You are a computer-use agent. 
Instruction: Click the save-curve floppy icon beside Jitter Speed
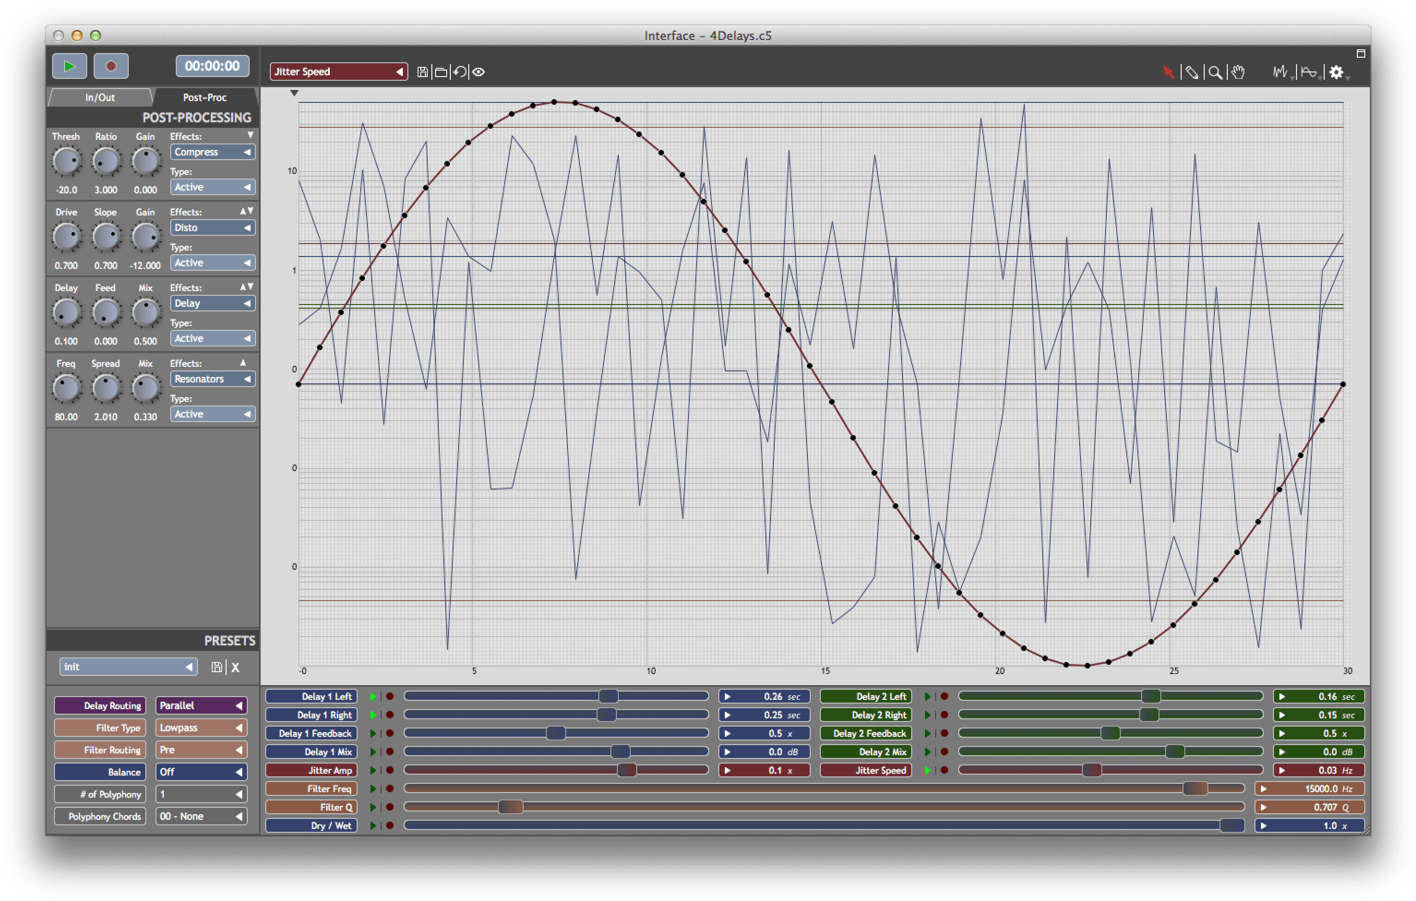click(422, 72)
